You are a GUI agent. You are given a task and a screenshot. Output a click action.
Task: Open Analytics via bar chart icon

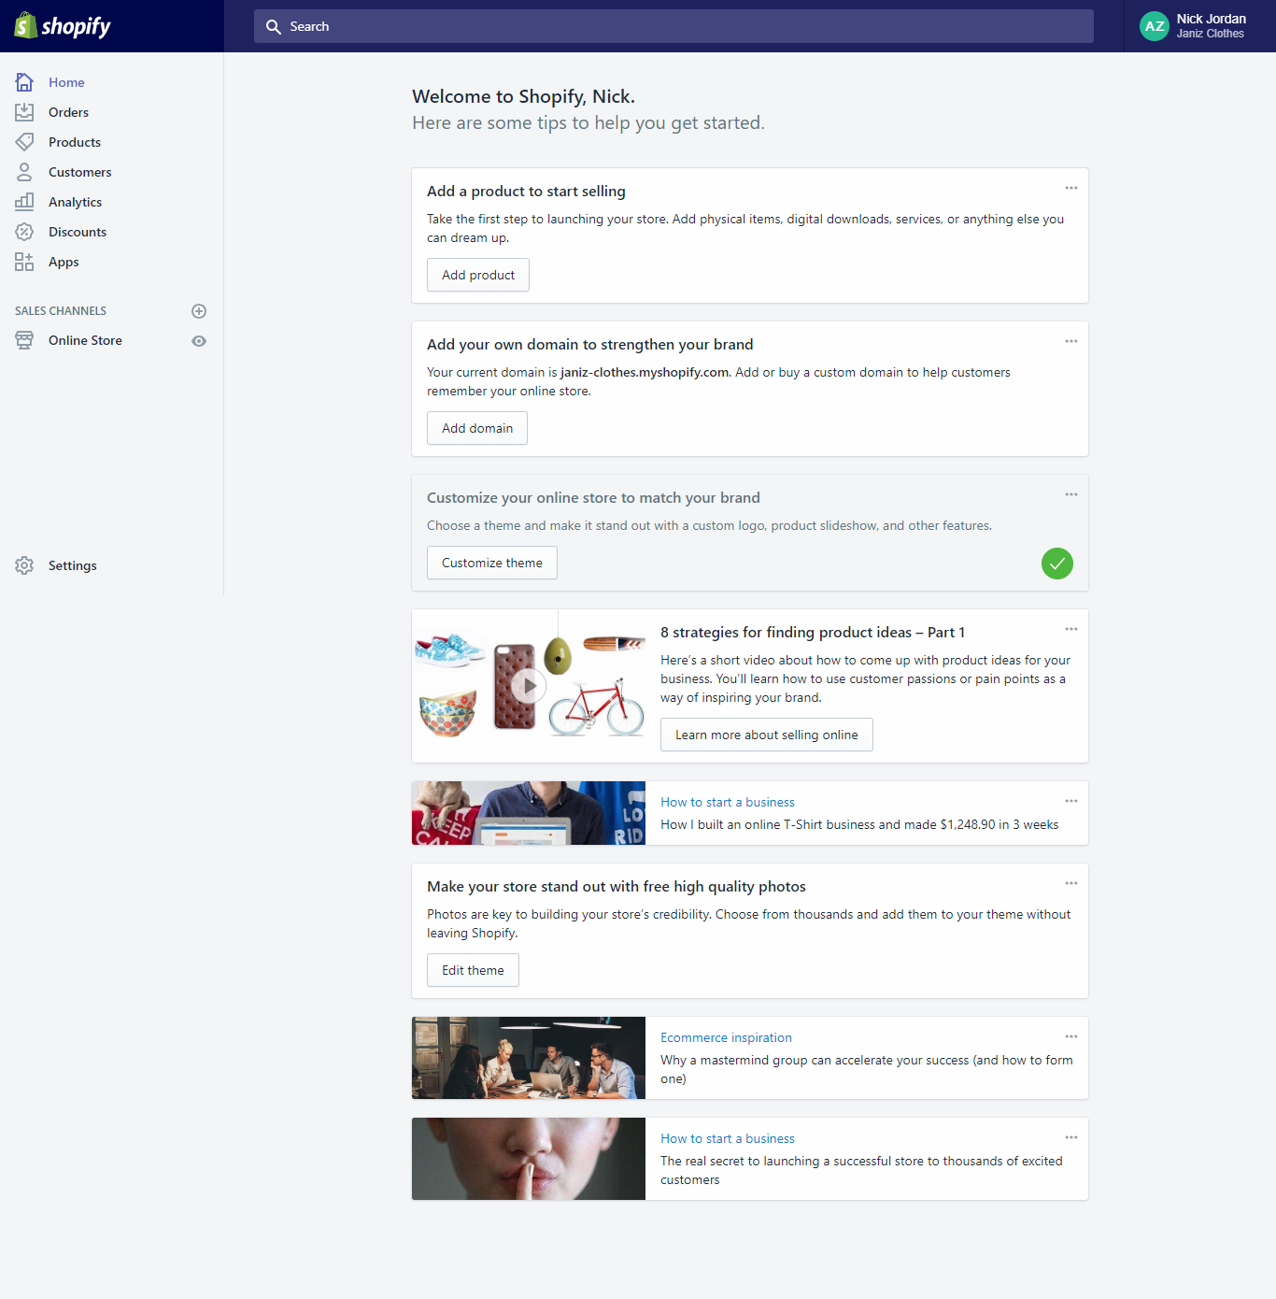(x=24, y=202)
